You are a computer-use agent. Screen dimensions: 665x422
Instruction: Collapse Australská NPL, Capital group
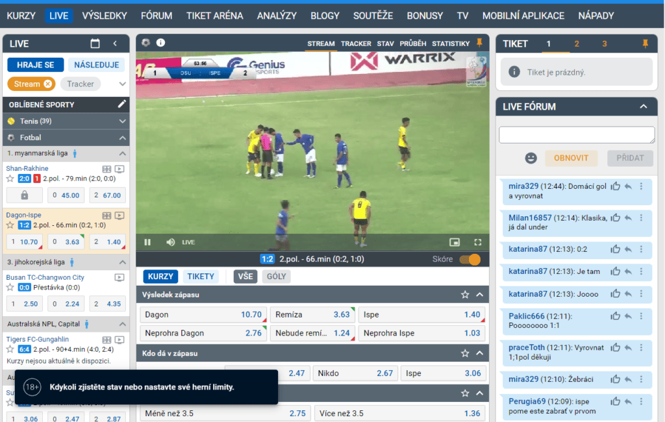[122, 325]
